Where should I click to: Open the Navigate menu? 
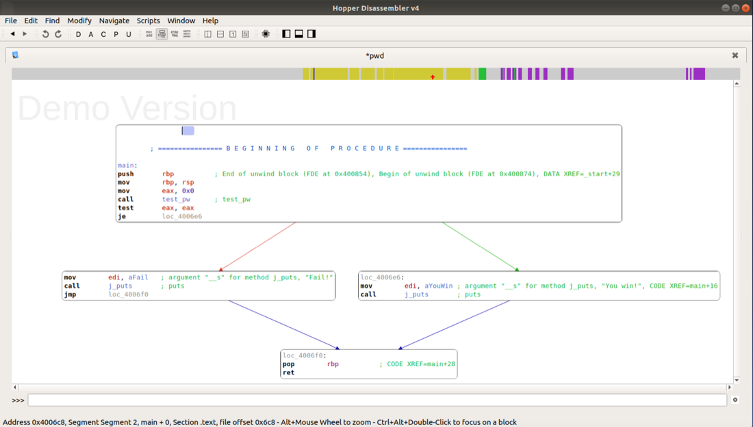coord(114,20)
